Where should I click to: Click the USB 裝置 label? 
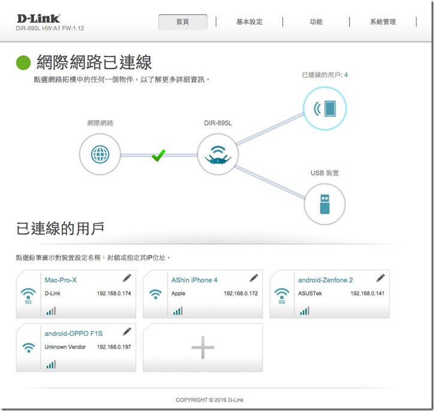point(325,173)
